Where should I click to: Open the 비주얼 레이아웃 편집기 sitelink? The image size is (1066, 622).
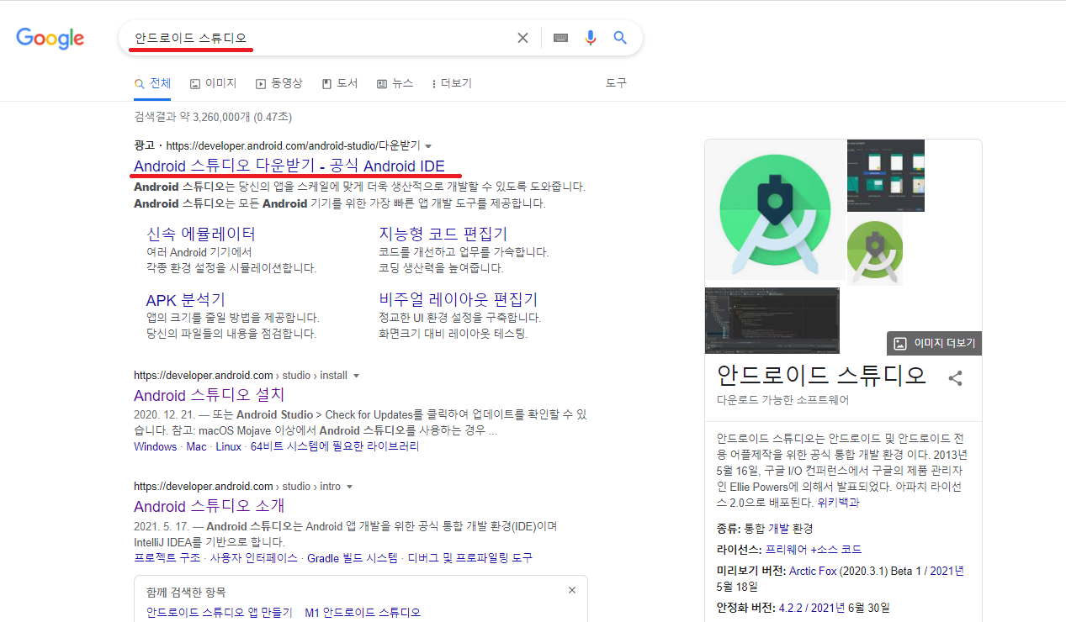459,300
